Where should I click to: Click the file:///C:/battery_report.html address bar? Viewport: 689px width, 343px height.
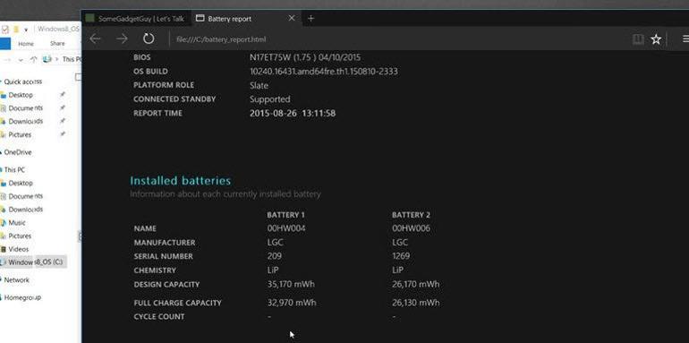coord(221,39)
